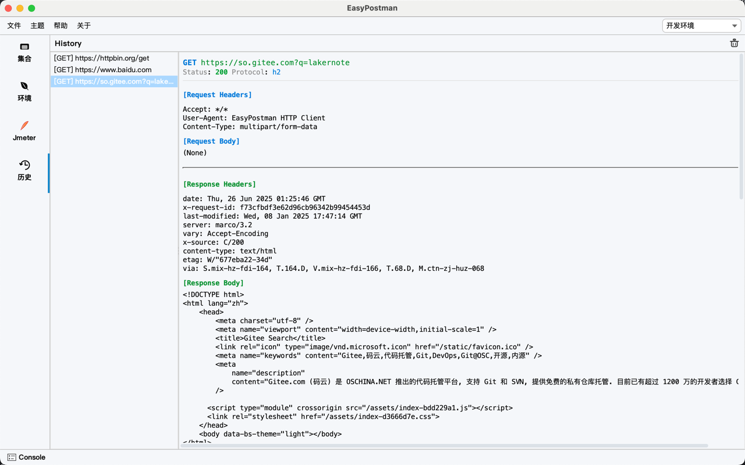Click the (None) request body text
The image size is (745, 465).
[x=195, y=153]
